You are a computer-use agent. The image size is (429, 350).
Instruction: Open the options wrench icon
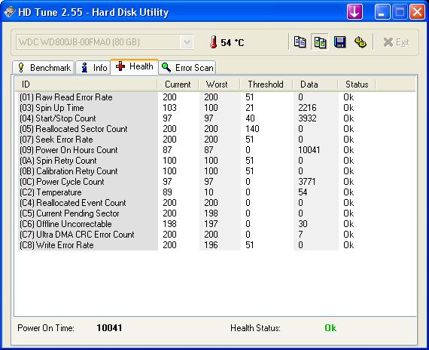pyautogui.click(x=361, y=42)
